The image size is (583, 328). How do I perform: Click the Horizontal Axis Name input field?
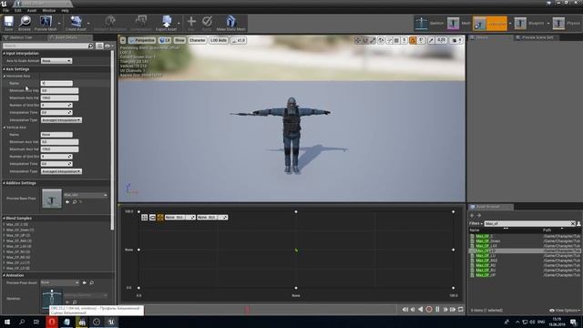[x=56, y=83]
